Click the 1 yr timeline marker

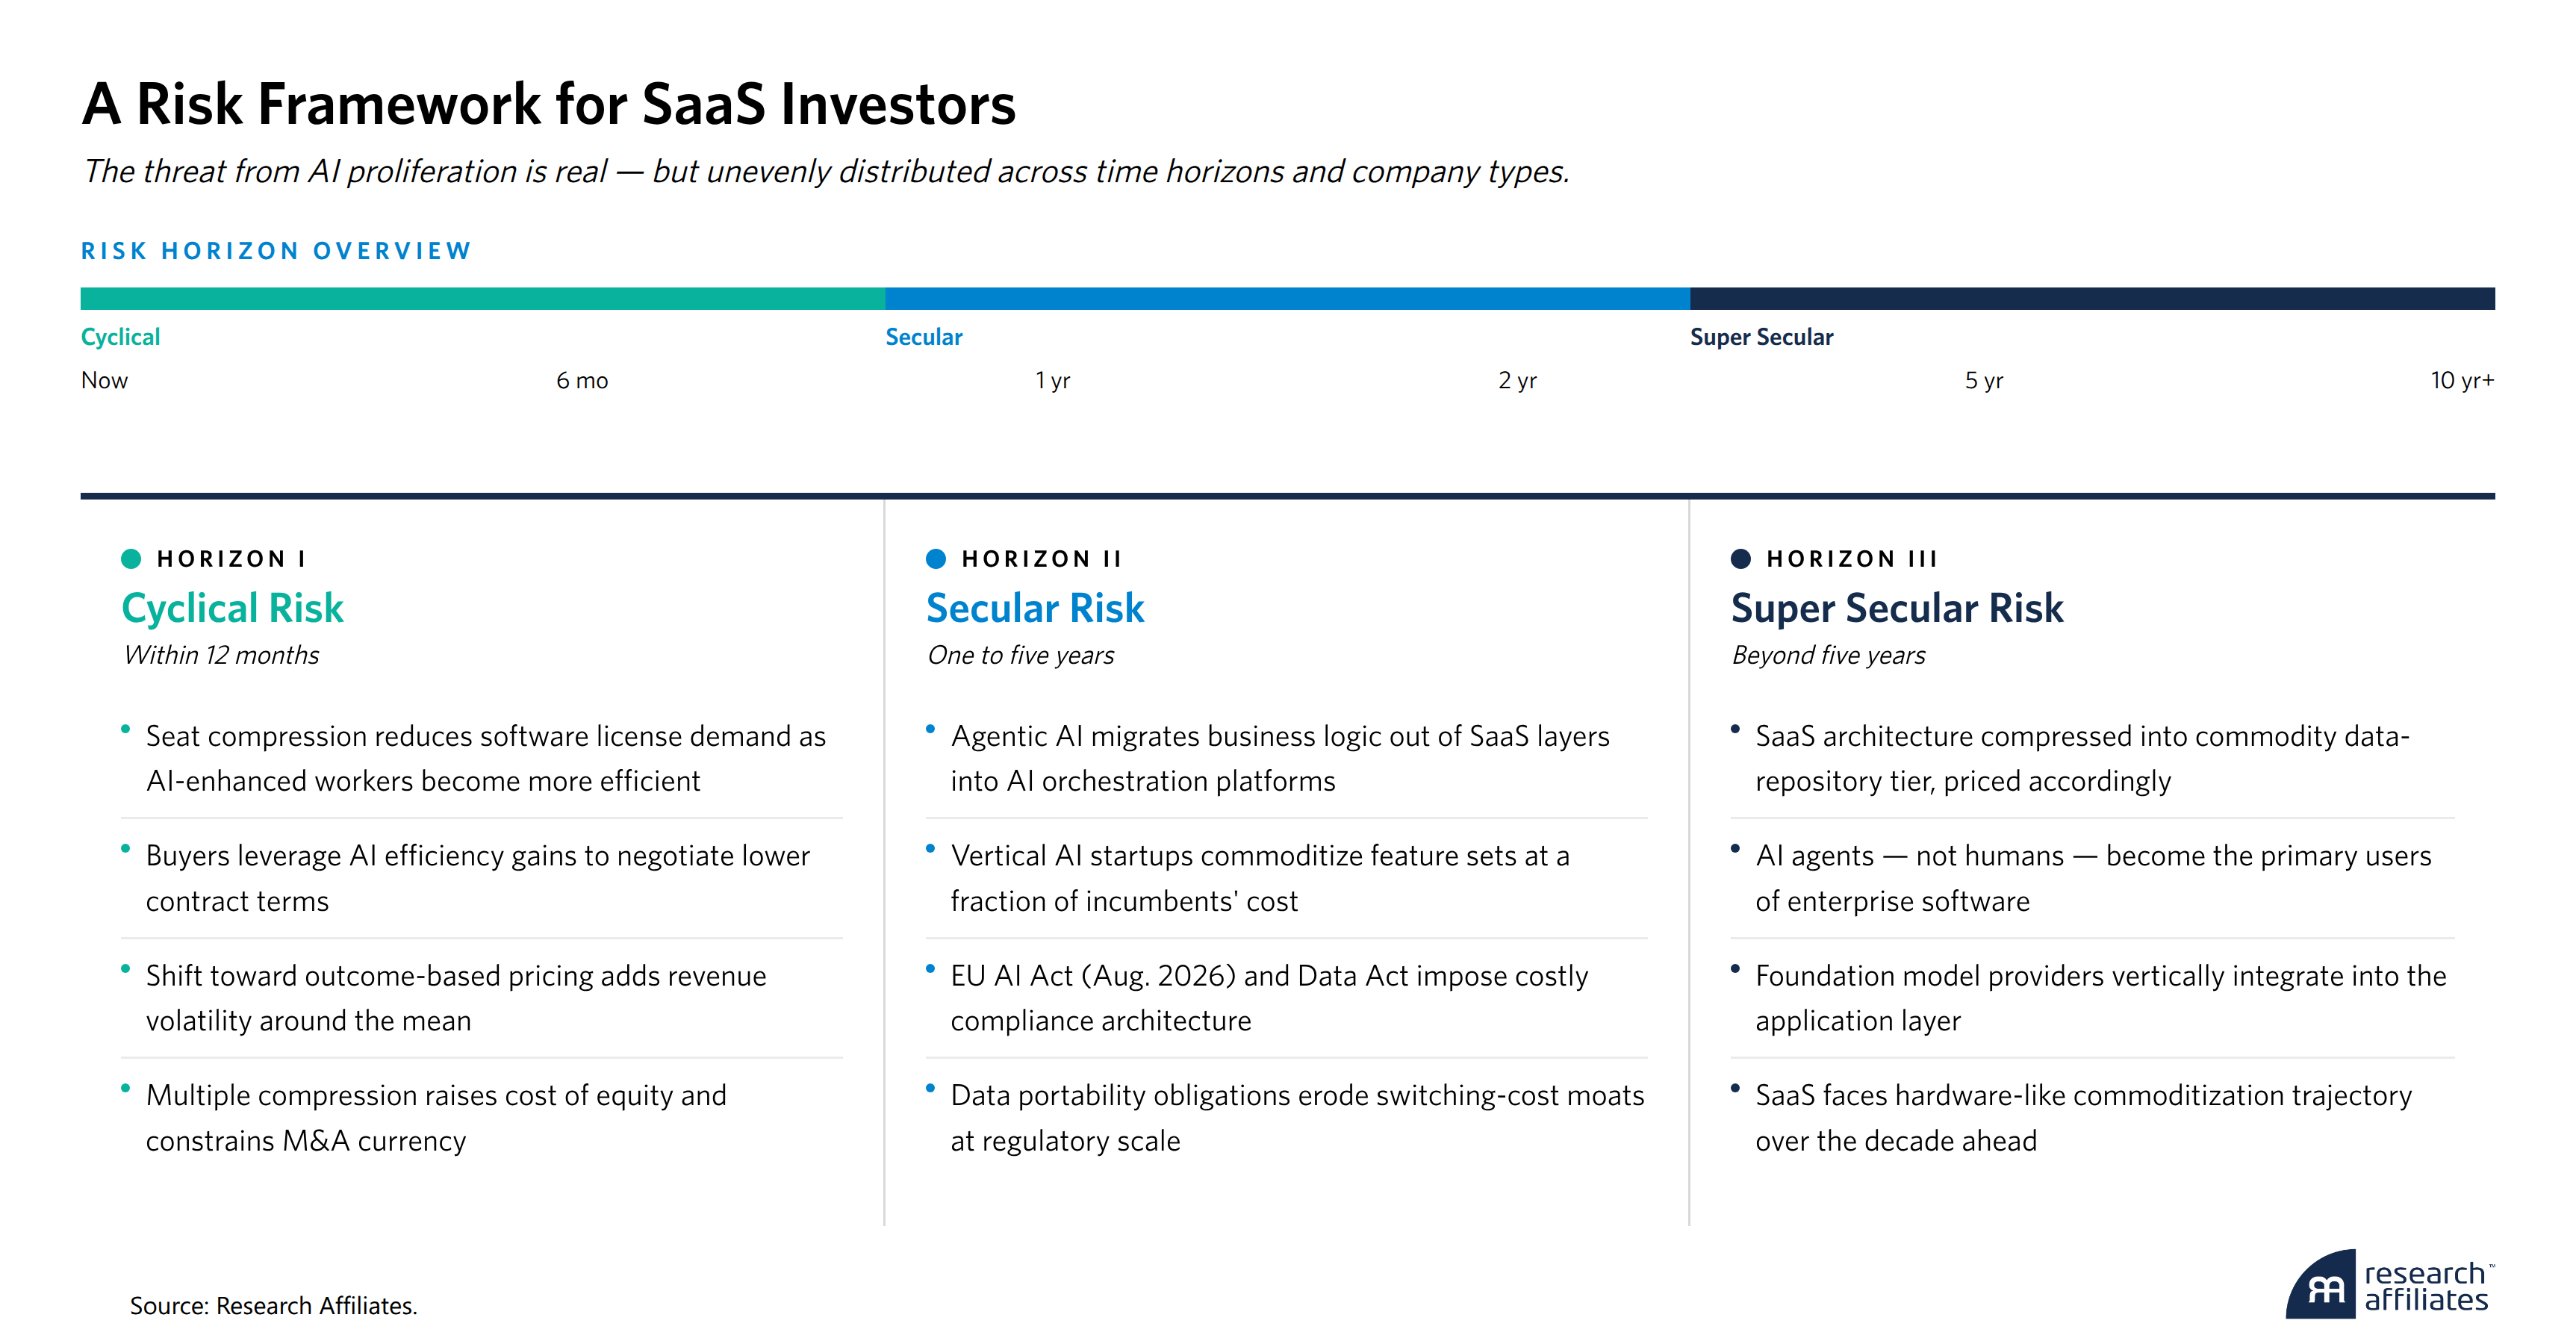pyautogui.click(x=1052, y=381)
